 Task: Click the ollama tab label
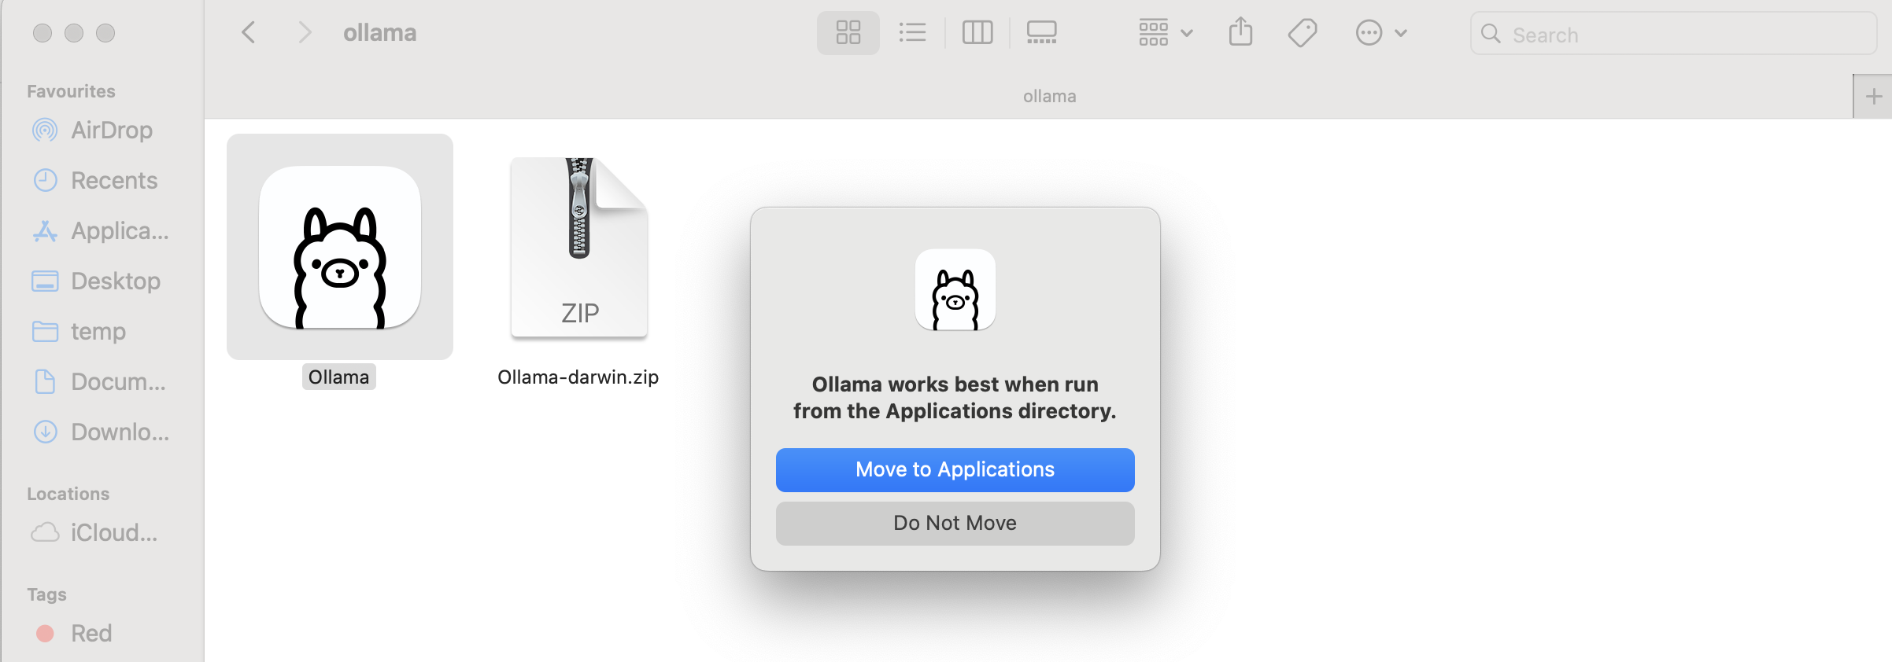click(x=1049, y=97)
